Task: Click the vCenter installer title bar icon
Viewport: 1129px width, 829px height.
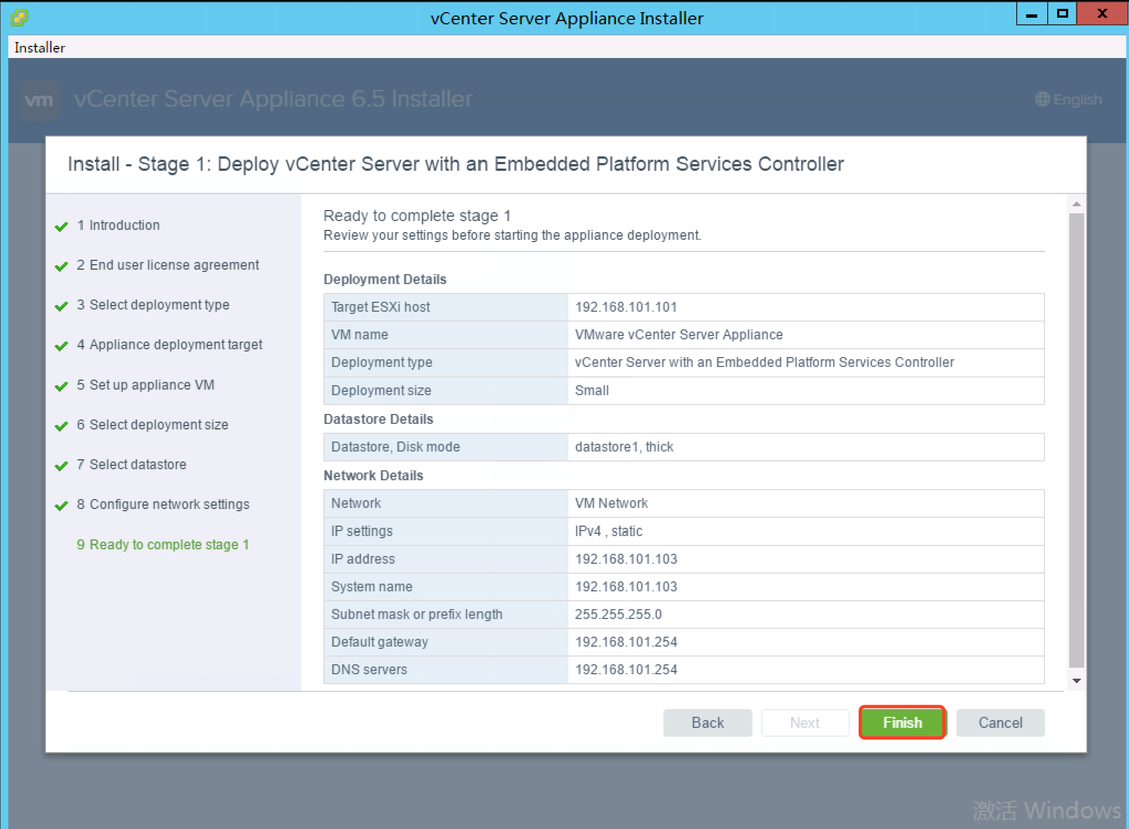Action: (19, 17)
